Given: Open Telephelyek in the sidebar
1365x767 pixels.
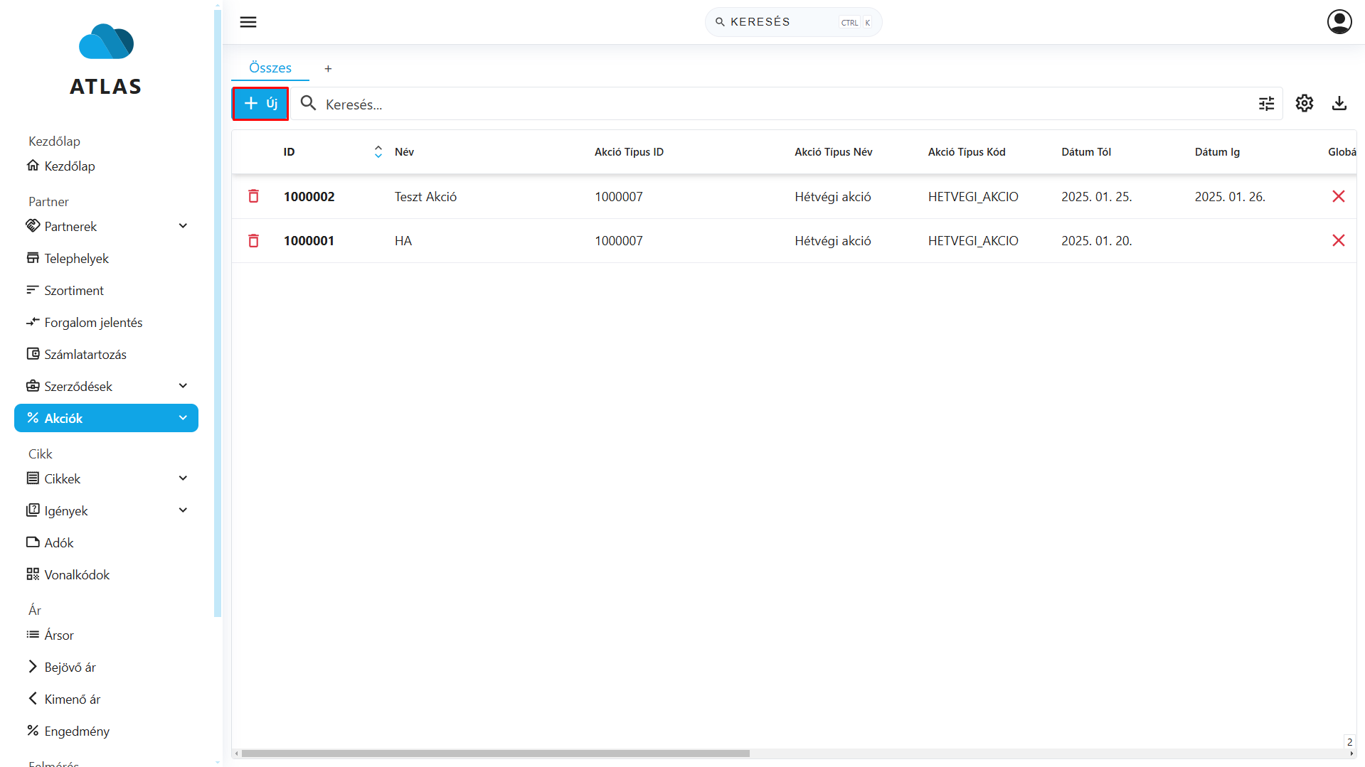Looking at the screenshot, I should click(76, 259).
